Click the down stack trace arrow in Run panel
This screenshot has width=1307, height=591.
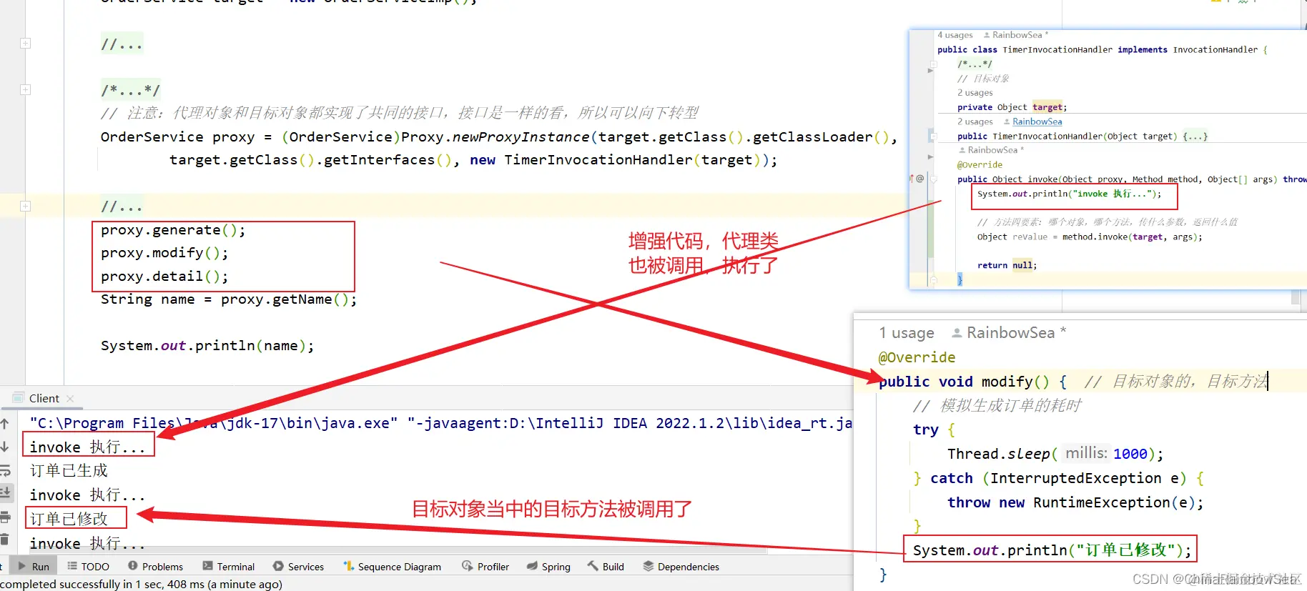(x=4, y=447)
